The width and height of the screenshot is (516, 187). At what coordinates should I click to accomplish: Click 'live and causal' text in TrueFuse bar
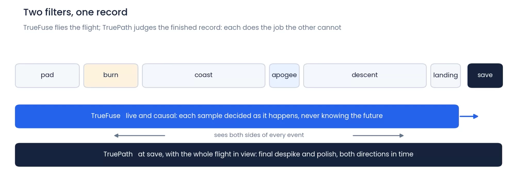click(151, 116)
